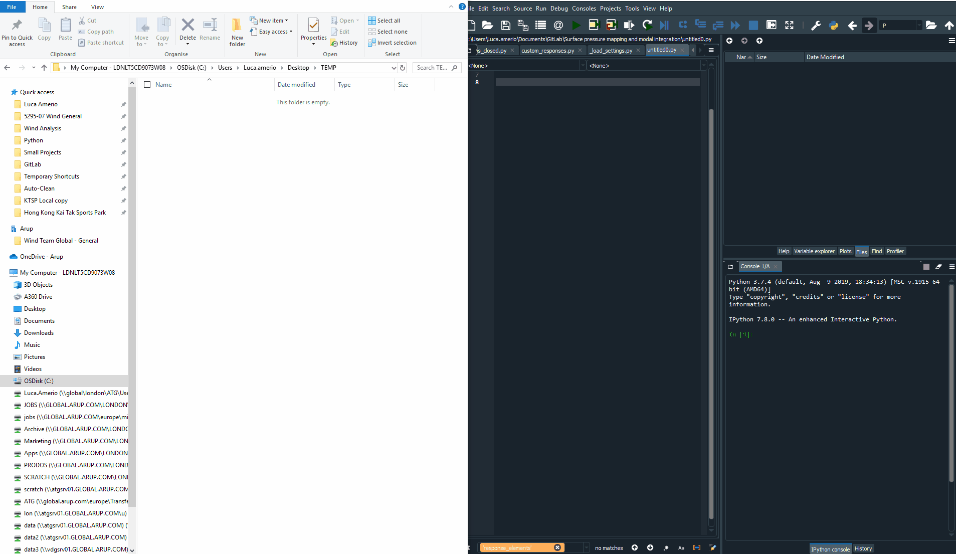This screenshot has height=554, width=956.
Task: Switch to Variable explorer tab
Action: pyautogui.click(x=814, y=251)
